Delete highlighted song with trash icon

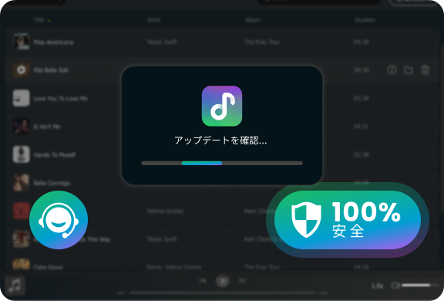pos(425,69)
